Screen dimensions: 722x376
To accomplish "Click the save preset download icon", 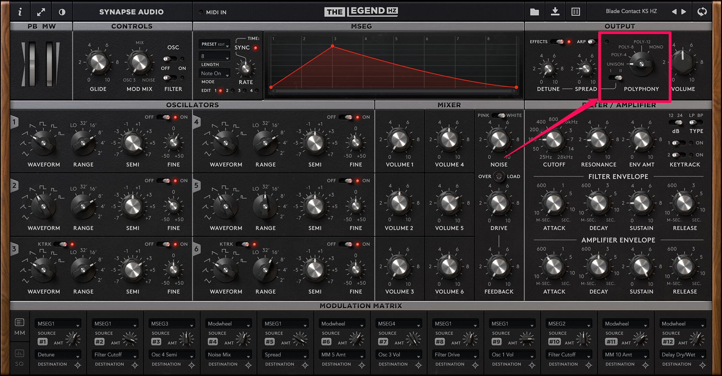I will click(555, 12).
